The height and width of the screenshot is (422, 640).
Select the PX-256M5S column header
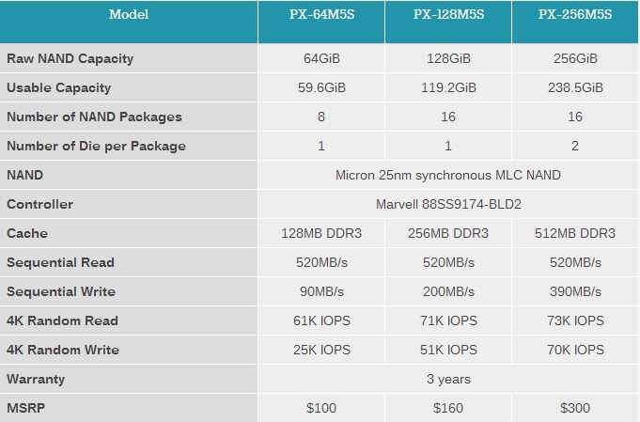point(575,15)
